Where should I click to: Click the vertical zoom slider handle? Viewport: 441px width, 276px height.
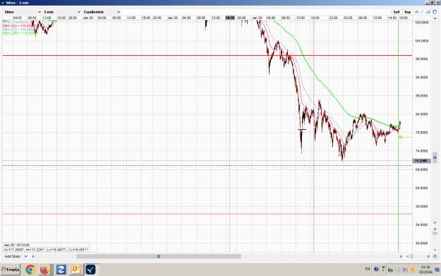(x=435, y=234)
